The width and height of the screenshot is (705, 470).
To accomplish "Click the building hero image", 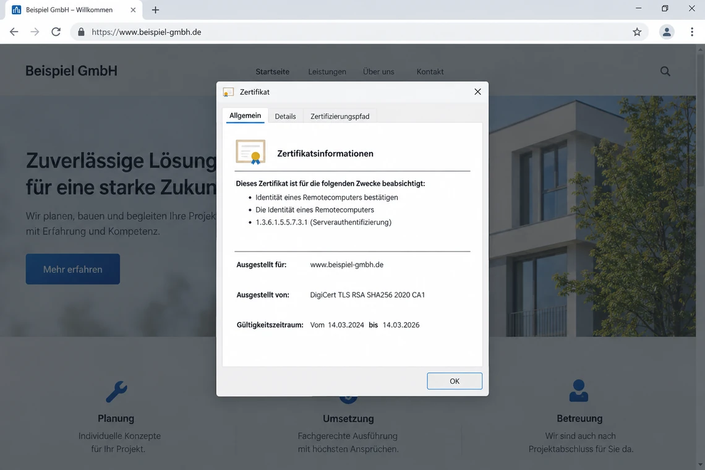I will coord(592,216).
